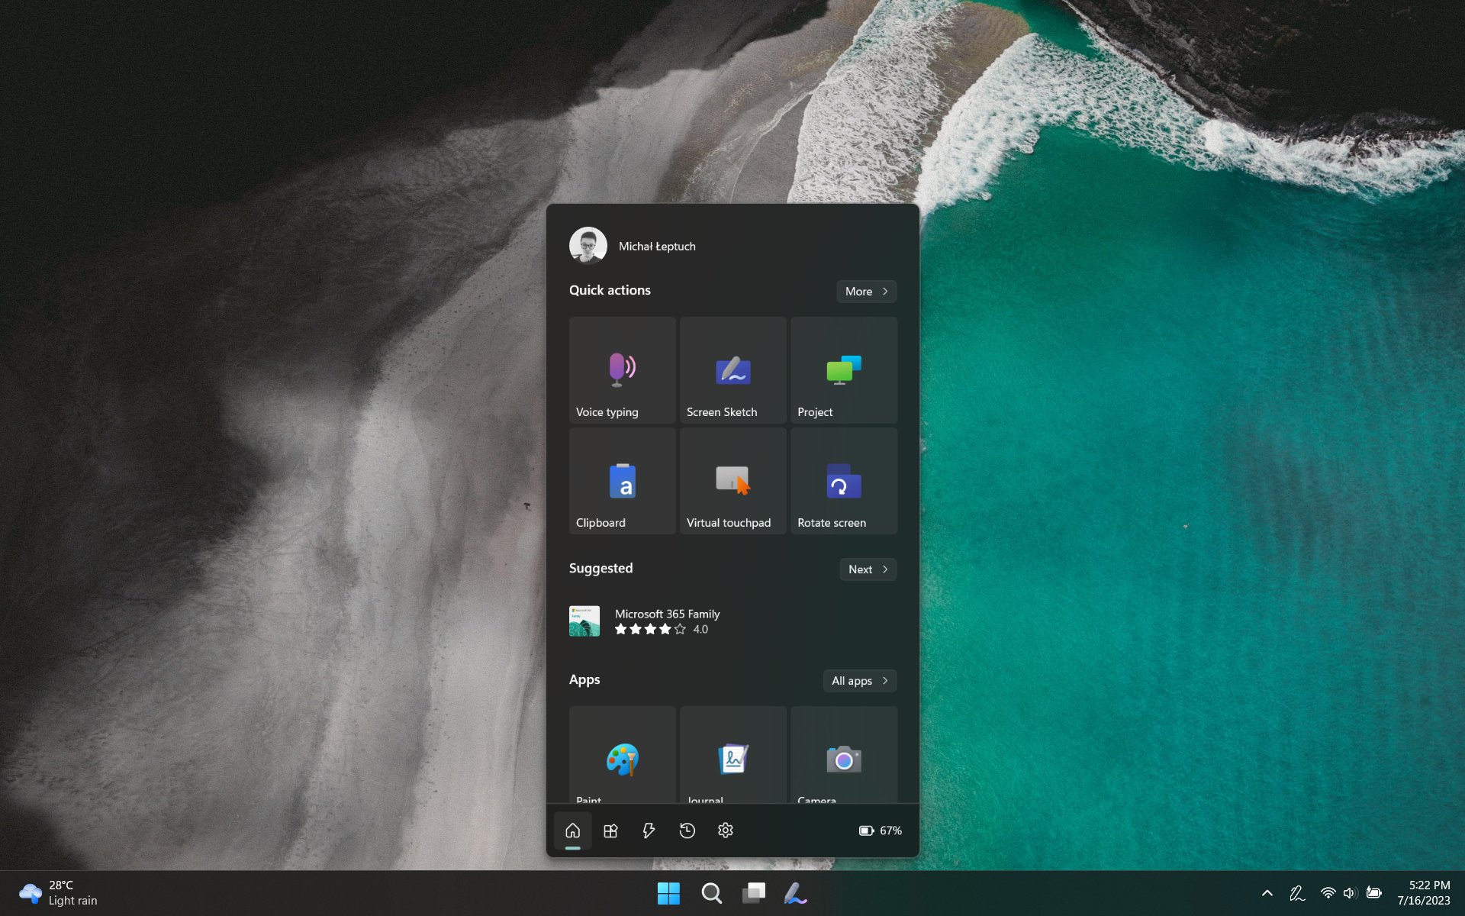
Task: Switch to the Home tab
Action: (572, 831)
